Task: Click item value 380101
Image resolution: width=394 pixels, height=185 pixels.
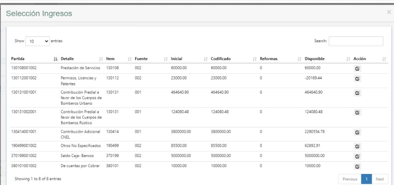Action: 112,166
